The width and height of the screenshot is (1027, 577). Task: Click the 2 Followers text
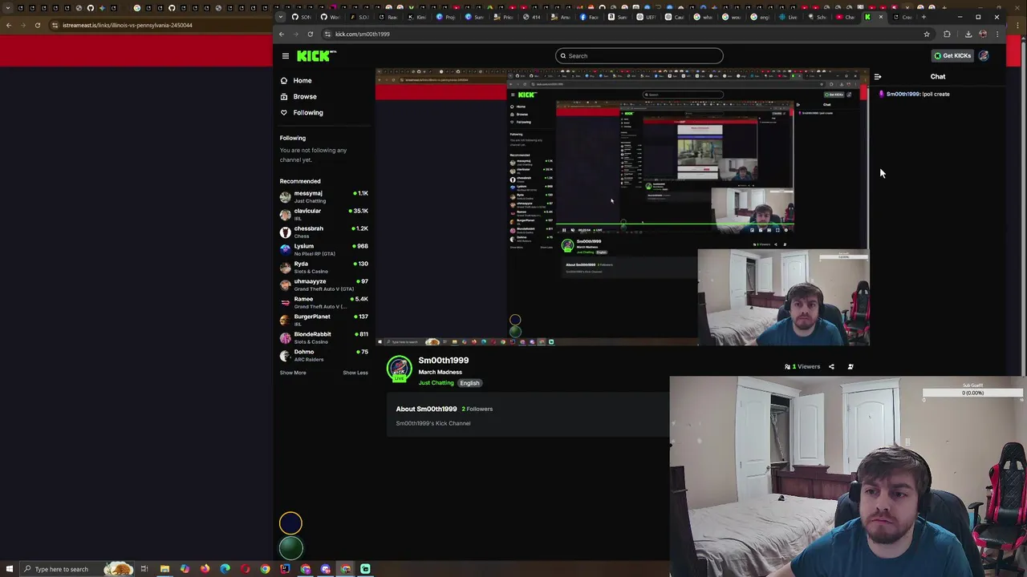point(477,409)
